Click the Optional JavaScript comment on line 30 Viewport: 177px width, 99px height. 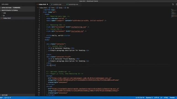tap(58, 71)
